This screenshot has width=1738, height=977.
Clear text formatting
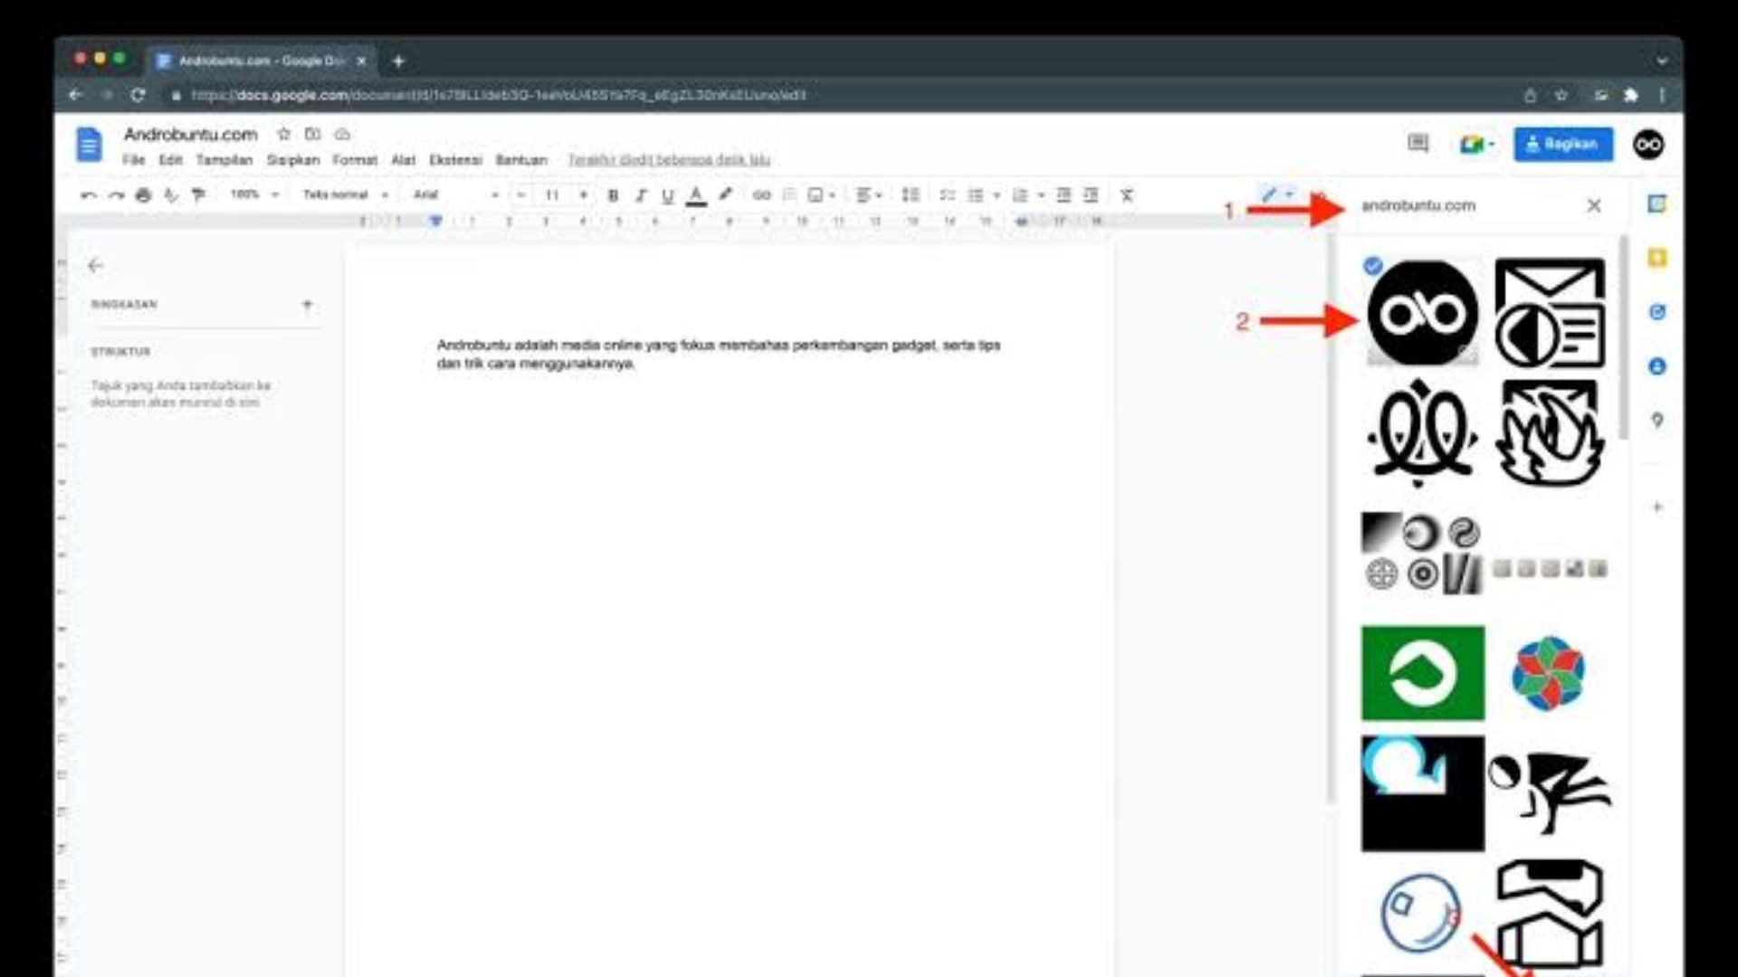point(1127,195)
